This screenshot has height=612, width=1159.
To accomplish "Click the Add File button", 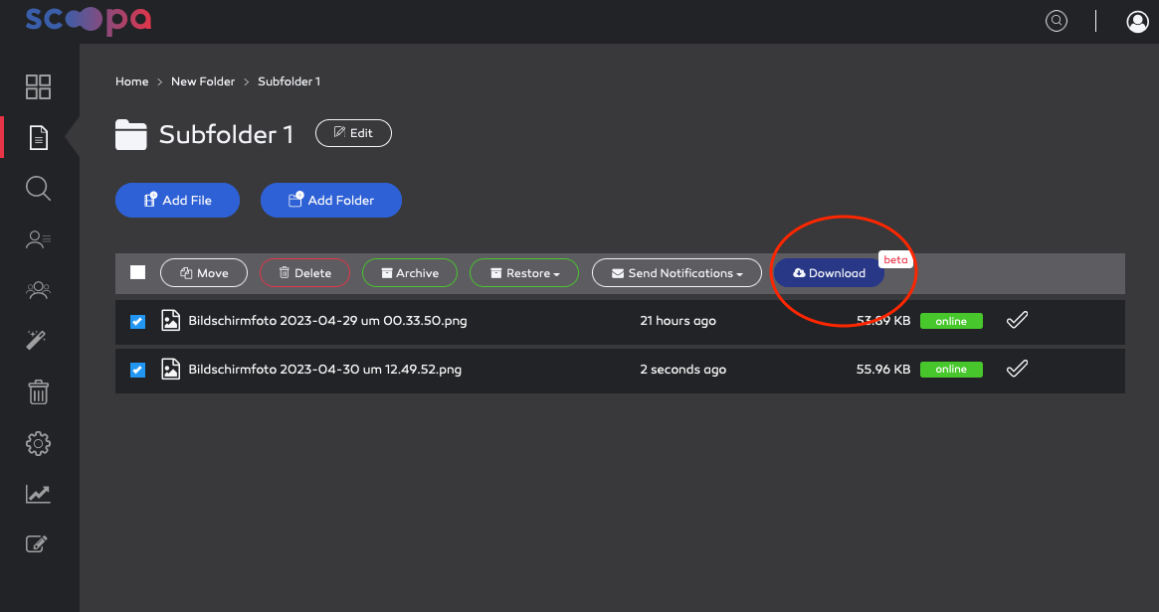I will (177, 200).
